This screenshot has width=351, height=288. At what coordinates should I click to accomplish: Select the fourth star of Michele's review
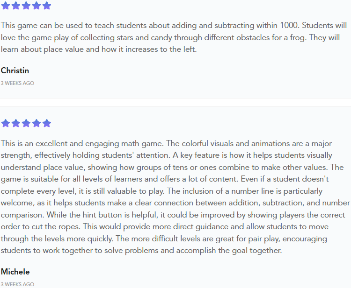pos(36,123)
